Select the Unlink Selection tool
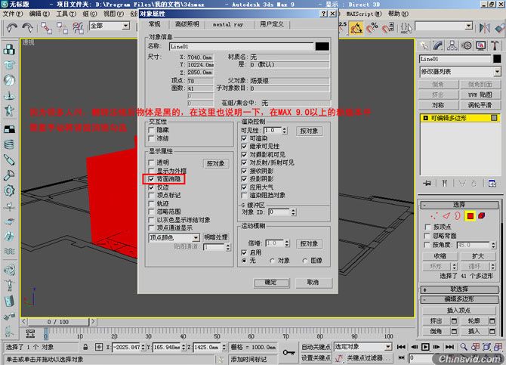506x365 pixels. (62, 28)
